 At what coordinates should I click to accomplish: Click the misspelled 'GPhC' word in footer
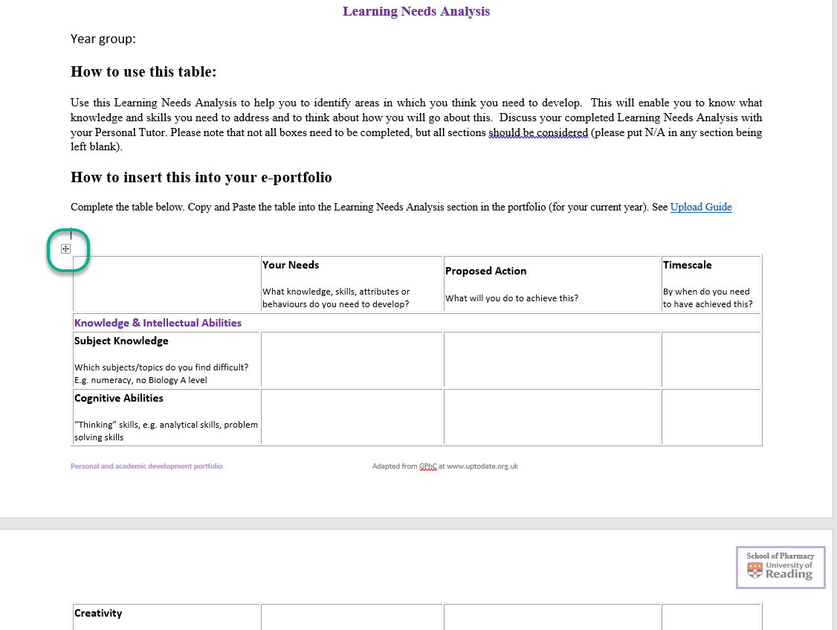(x=427, y=466)
